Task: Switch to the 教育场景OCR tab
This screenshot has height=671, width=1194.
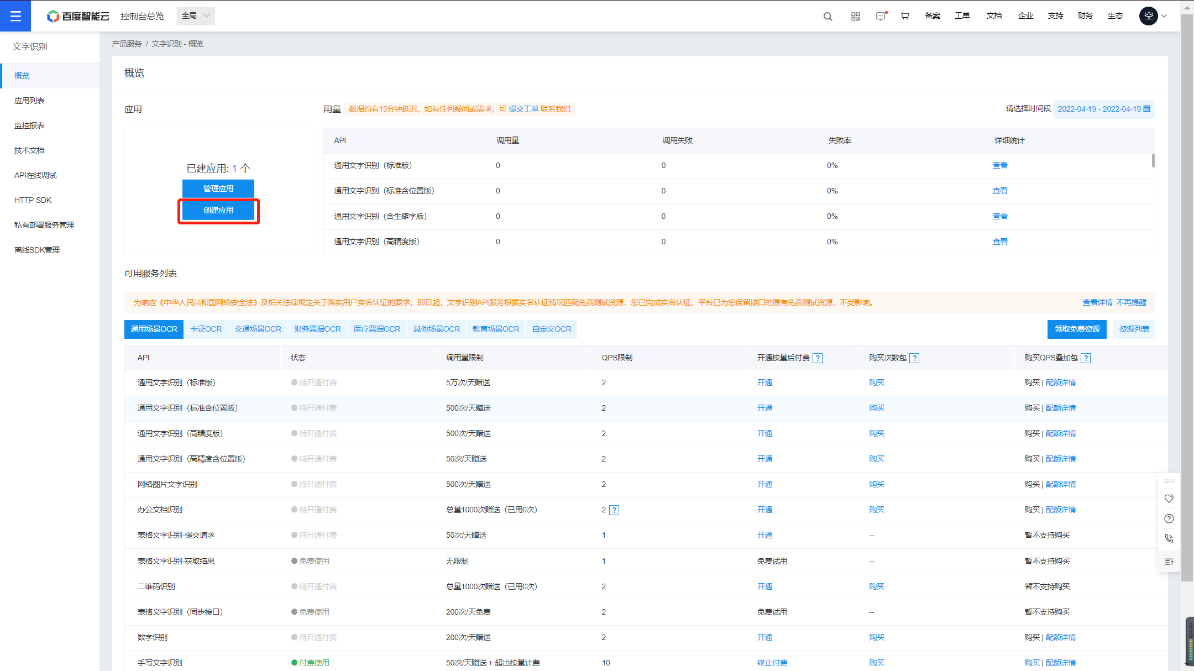Action: (x=496, y=329)
